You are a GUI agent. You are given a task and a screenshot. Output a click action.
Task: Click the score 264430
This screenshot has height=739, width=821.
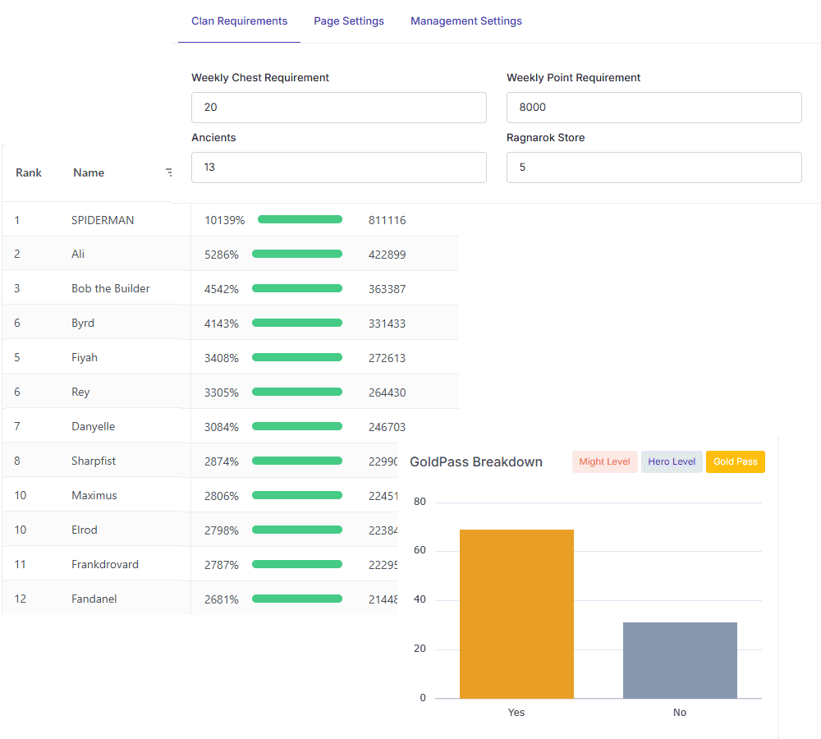point(387,392)
